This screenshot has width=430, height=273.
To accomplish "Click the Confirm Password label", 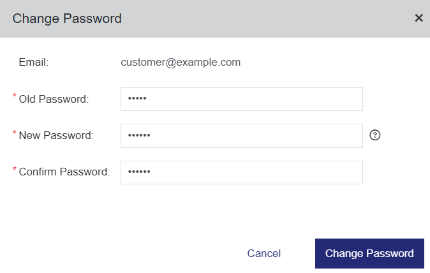I will (x=64, y=172).
